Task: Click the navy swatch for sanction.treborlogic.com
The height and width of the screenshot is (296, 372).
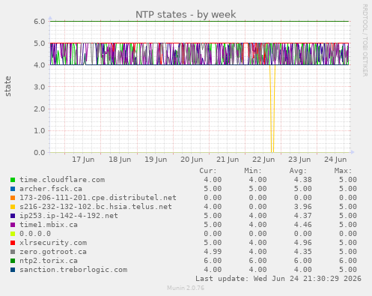Action: (13, 270)
